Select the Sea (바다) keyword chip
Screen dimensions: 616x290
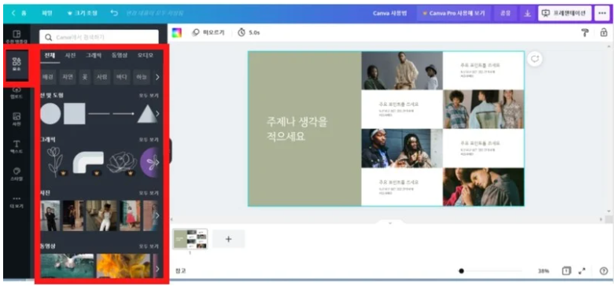pos(121,77)
